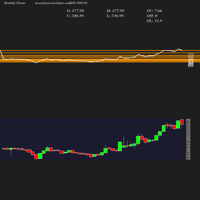Click the last red candlestick on the right
The width and height of the screenshot is (200, 200).
182,122
